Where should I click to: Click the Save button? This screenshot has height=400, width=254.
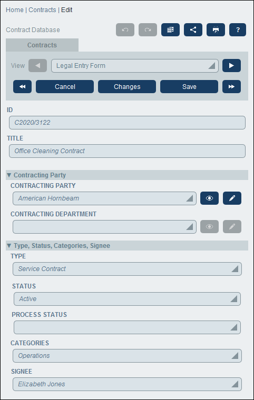coord(189,86)
